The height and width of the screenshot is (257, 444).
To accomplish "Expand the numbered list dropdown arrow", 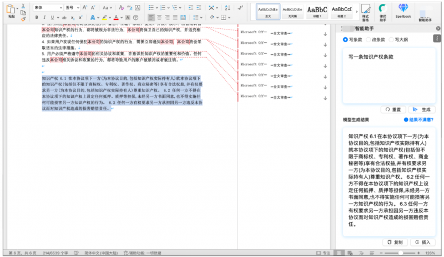I will 169,8.
